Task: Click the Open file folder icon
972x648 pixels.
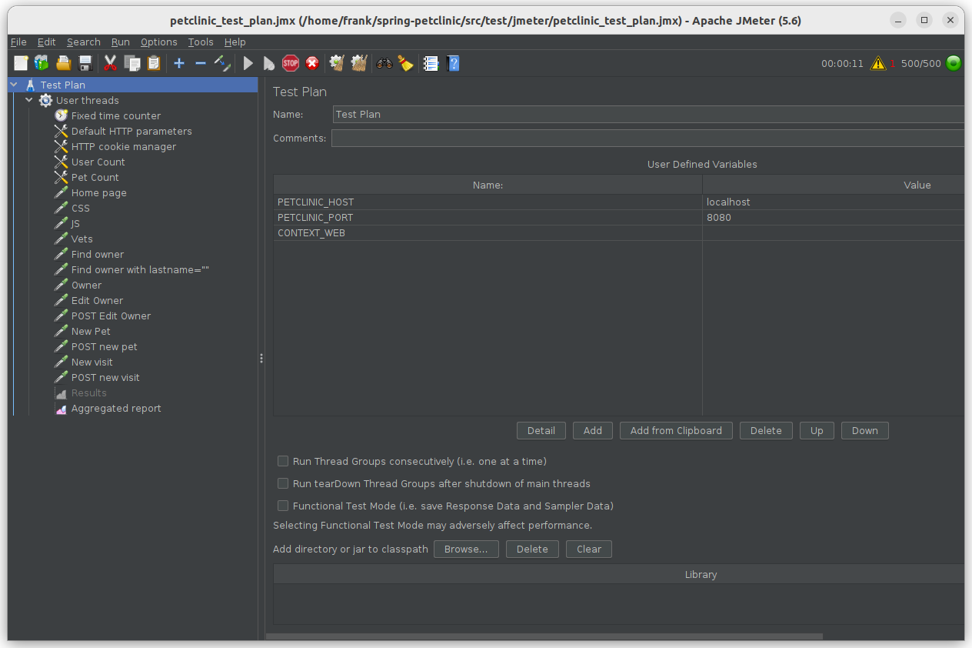Action: tap(64, 63)
